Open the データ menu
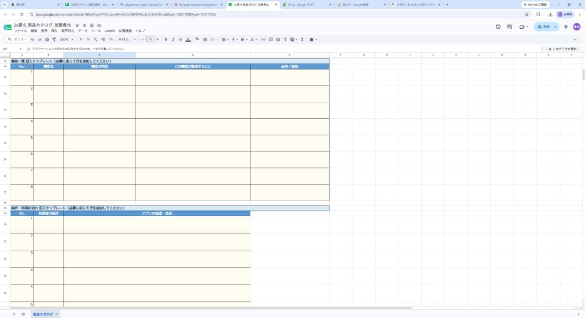585x318 pixels. coord(83,31)
